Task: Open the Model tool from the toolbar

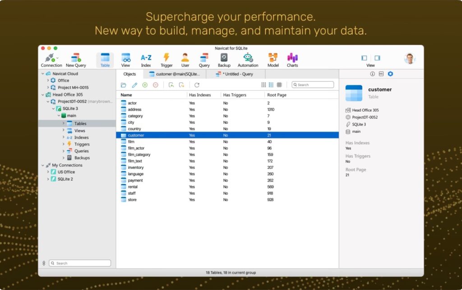Action: point(273,59)
